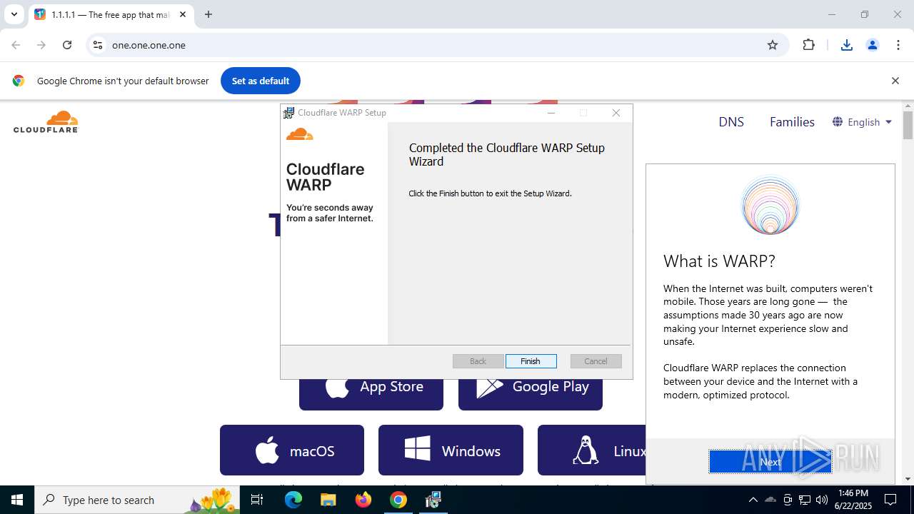Click the Cloudflare logo on the webpage

pos(46,121)
